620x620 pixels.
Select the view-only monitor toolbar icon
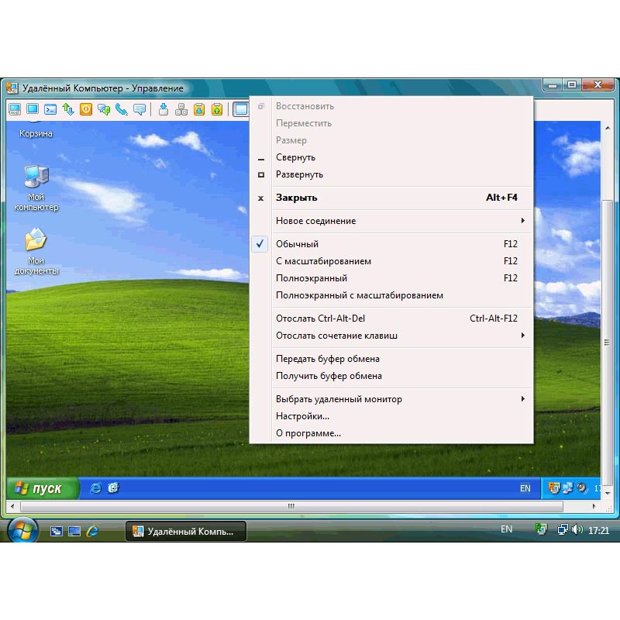[x=33, y=109]
